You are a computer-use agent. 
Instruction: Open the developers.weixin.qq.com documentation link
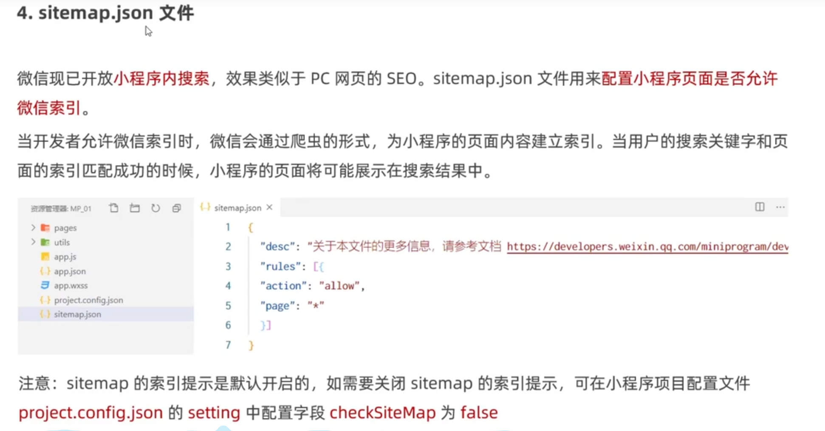[x=647, y=247]
